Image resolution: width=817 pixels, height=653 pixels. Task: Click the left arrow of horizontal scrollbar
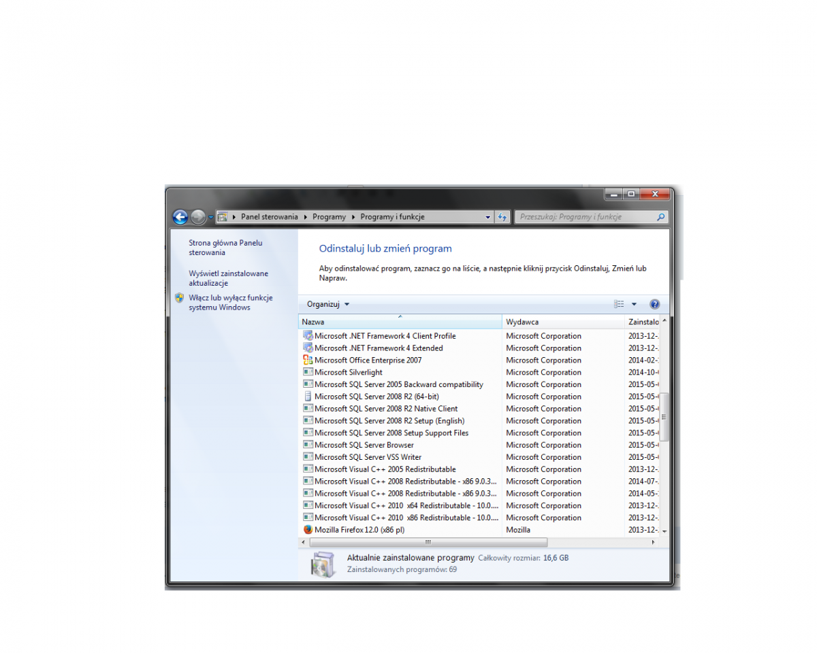304,542
